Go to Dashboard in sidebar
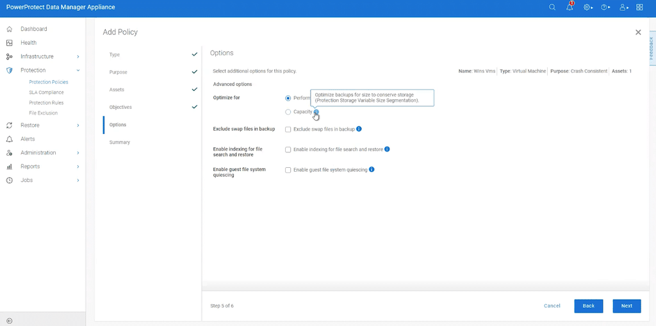The width and height of the screenshot is (656, 326). coord(34,29)
